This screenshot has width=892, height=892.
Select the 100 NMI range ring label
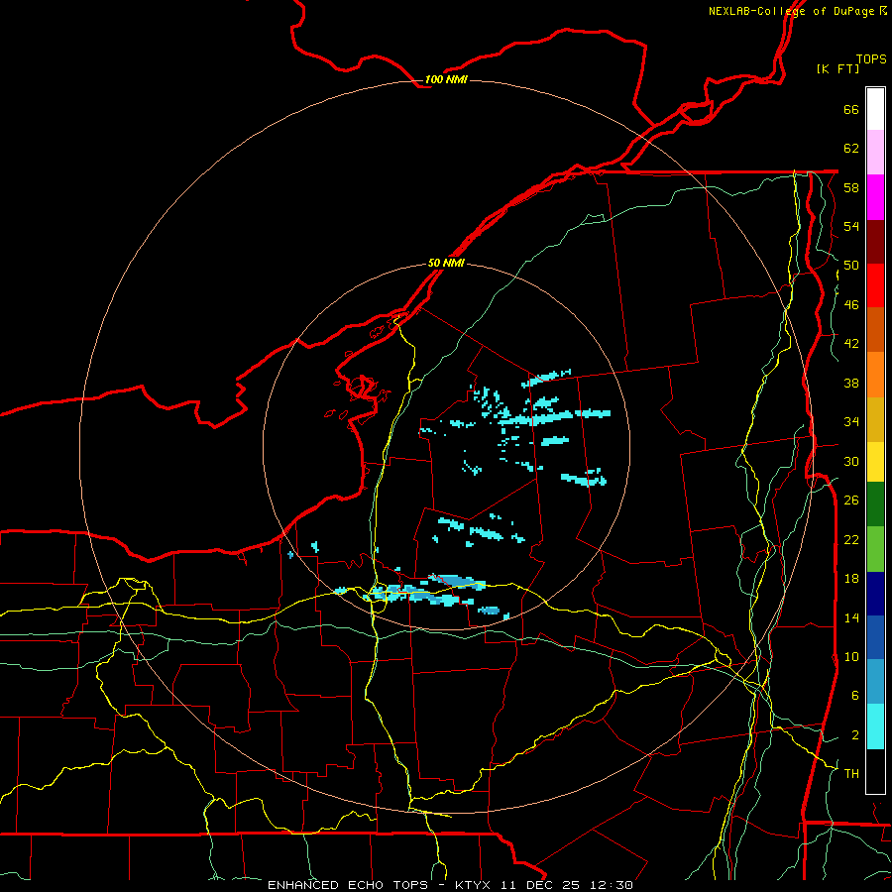click(x=445, y=79)
